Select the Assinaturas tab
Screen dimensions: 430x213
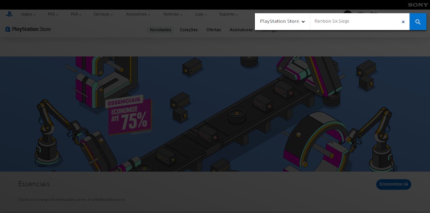point(241,30)
